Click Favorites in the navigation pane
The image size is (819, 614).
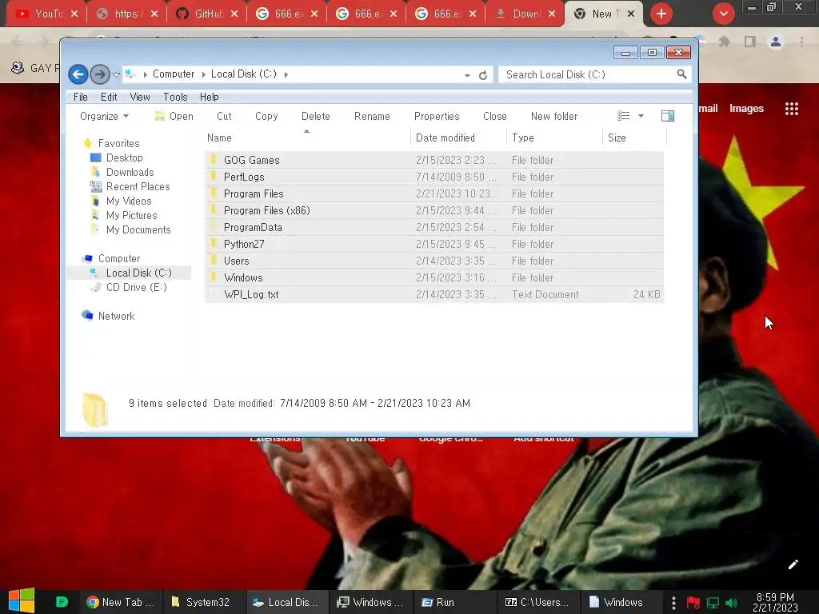coord(118,143)
